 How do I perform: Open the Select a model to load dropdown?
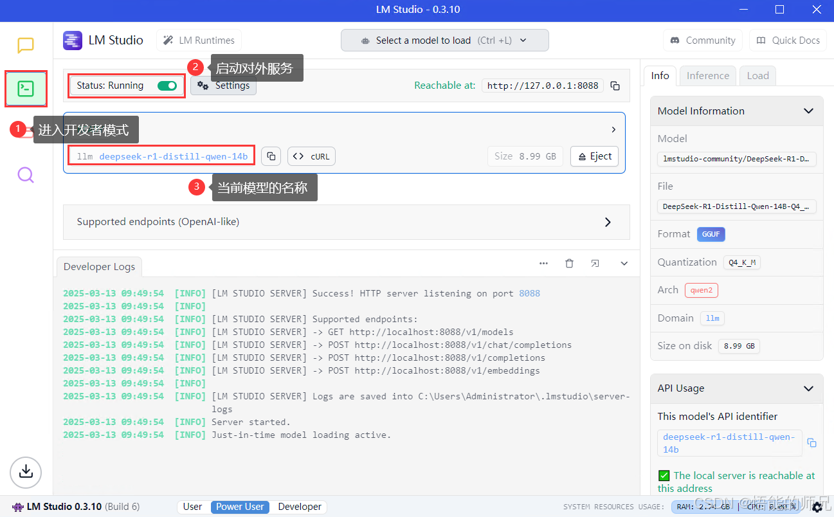click(445, 41)
